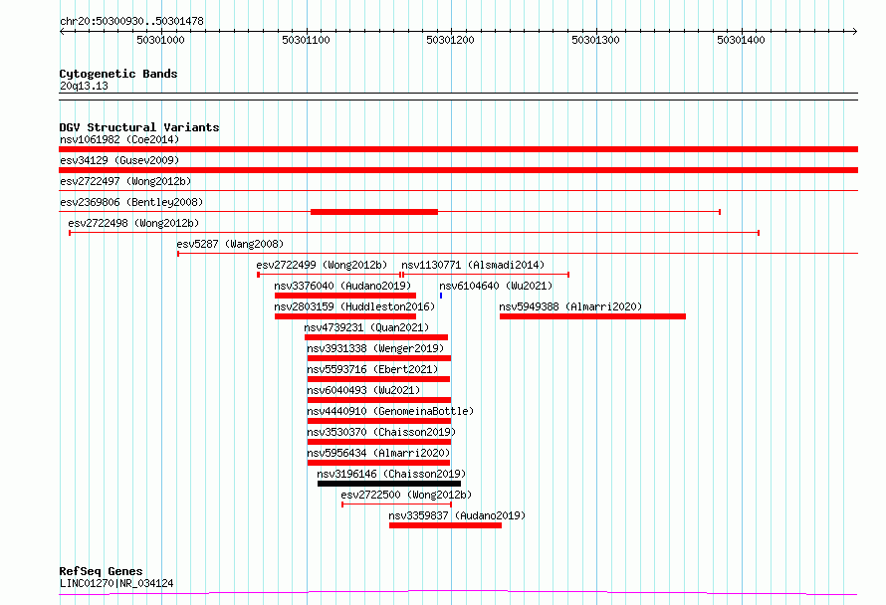Click the esv34129 full-width red bar

click(x=458, y=170)
